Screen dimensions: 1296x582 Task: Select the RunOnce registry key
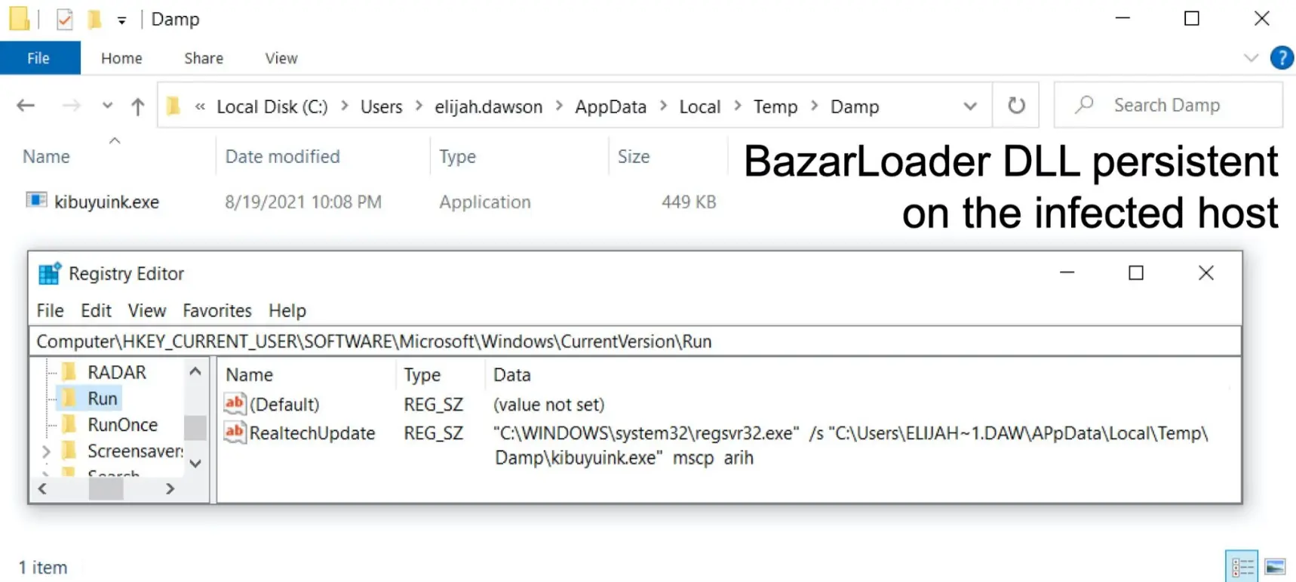pyautogui.click(x=122, y=425)
